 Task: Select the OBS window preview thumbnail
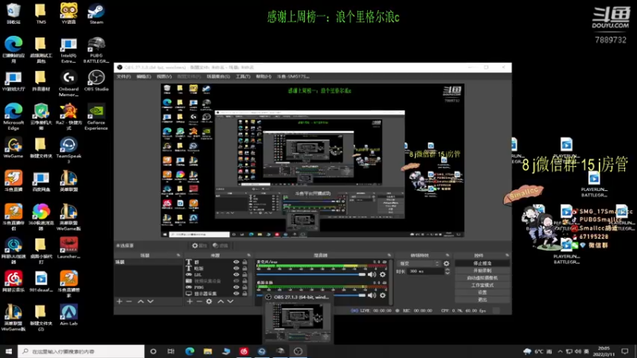pyautogui.click(x=298, y=319)
